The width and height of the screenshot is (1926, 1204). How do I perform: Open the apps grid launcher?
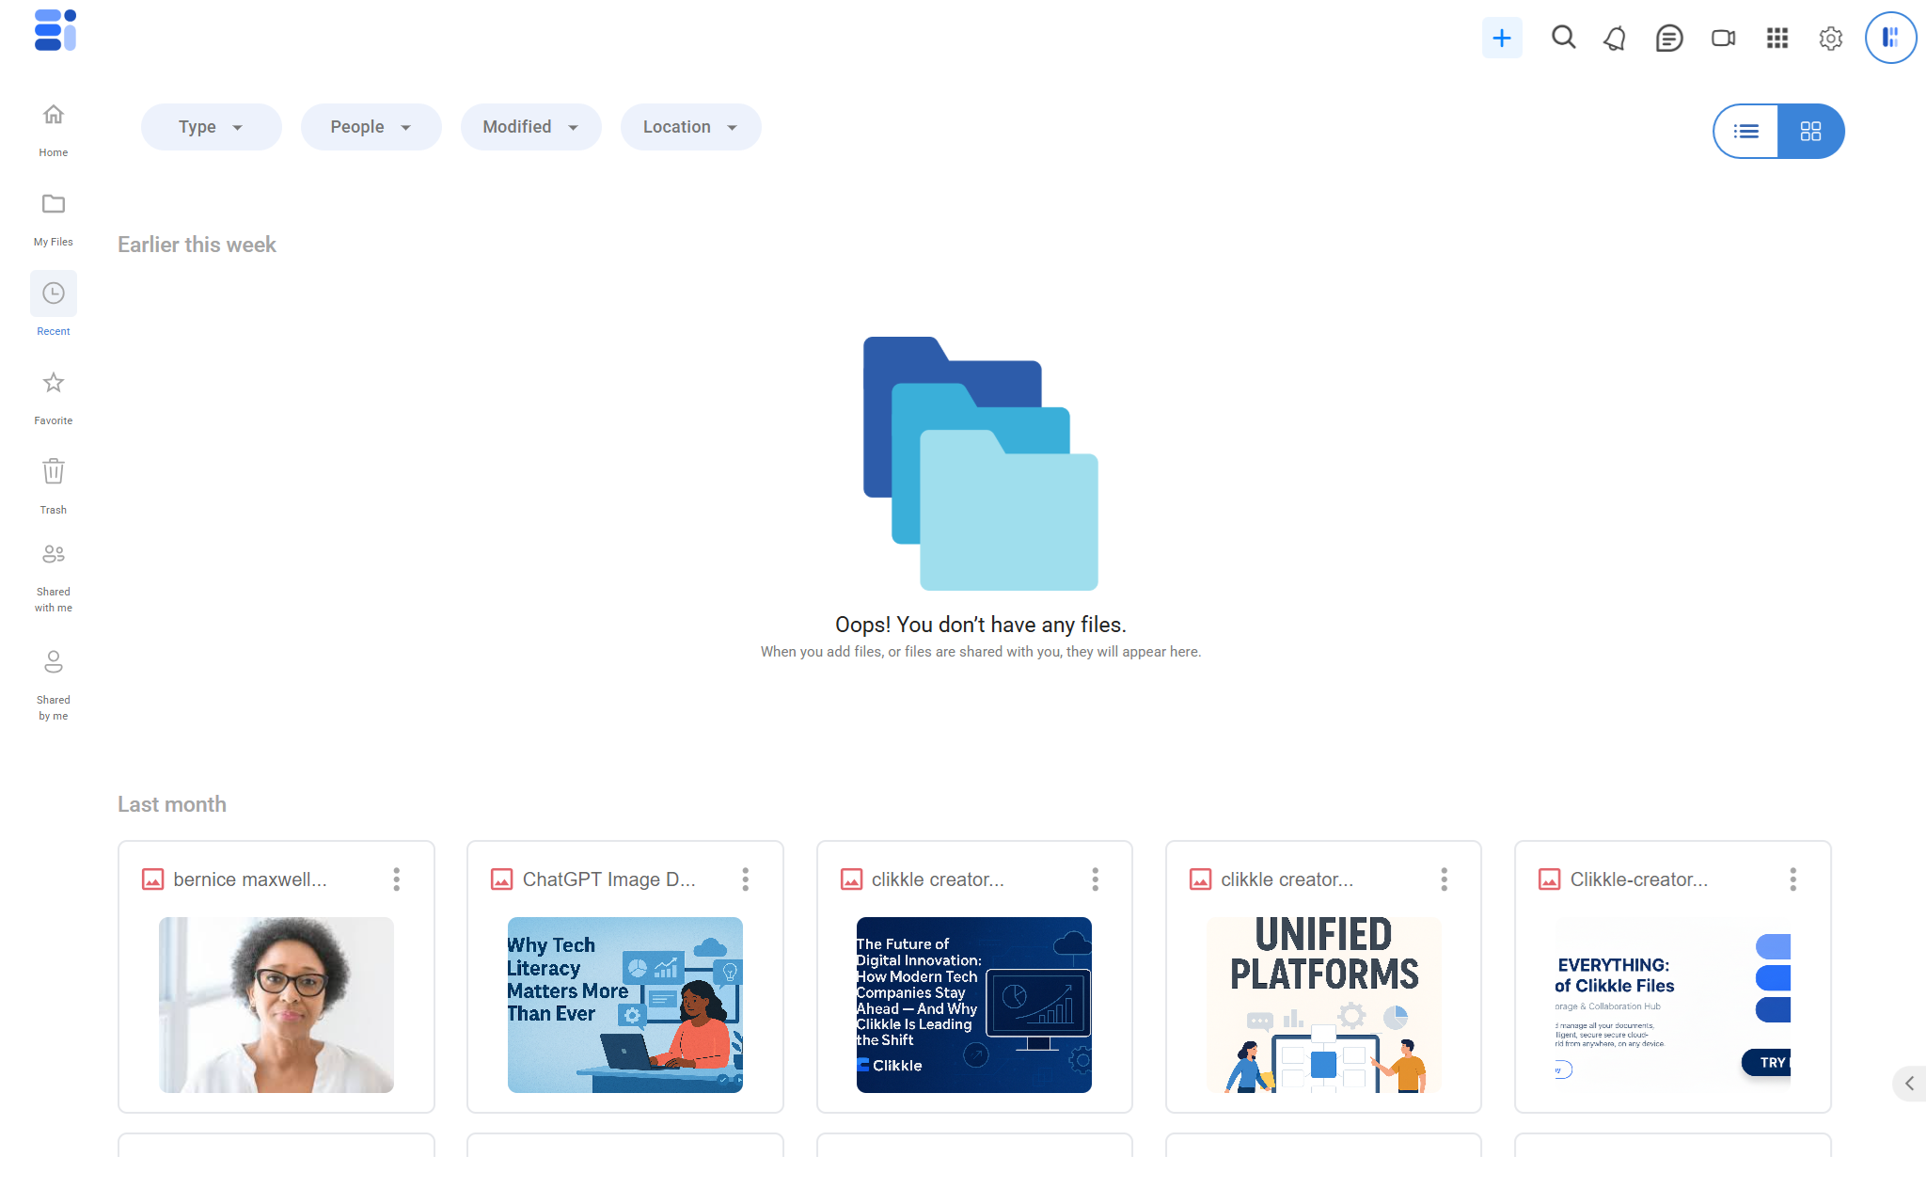1776,38
